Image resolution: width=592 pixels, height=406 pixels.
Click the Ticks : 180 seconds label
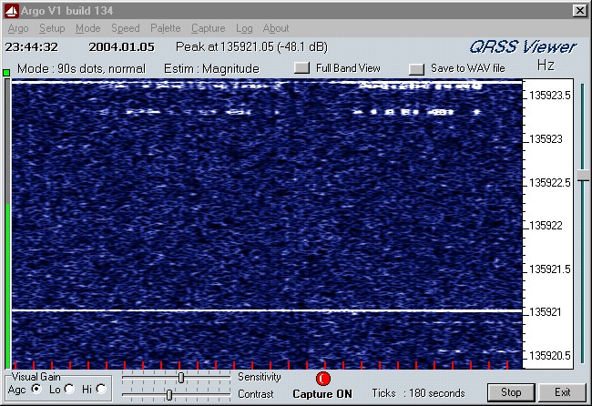[418, 393]
